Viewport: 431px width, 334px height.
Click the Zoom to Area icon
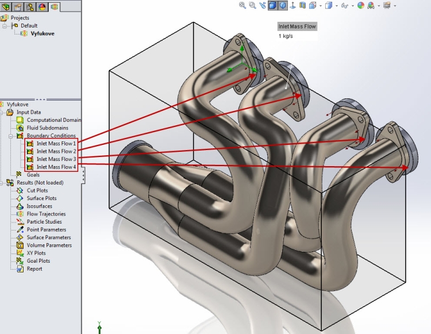pyautogui.click(x=252, y=5)
